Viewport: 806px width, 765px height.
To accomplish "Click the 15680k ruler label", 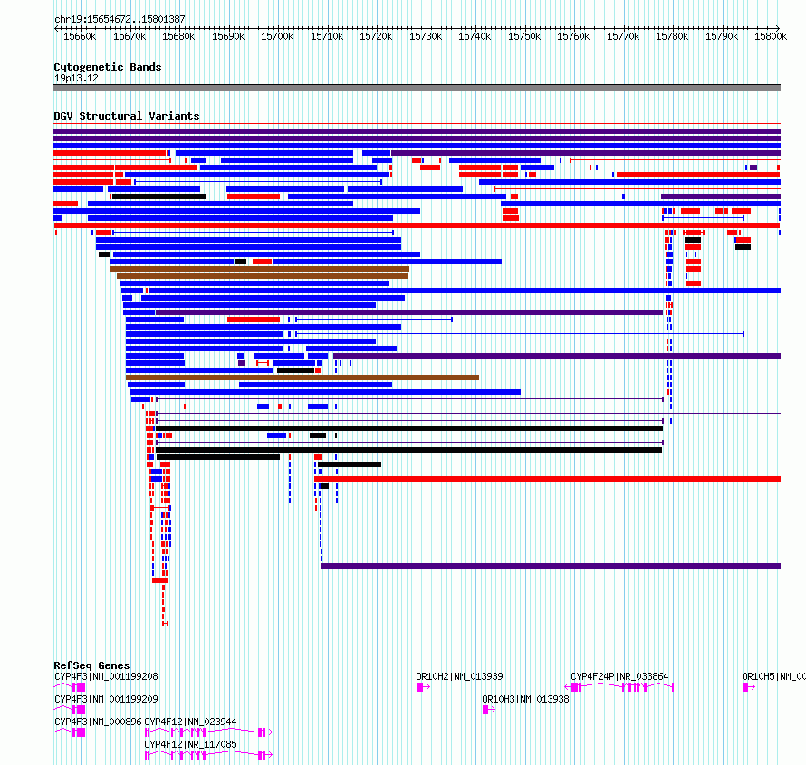I will pyautogui.click(x=178, y=36).
